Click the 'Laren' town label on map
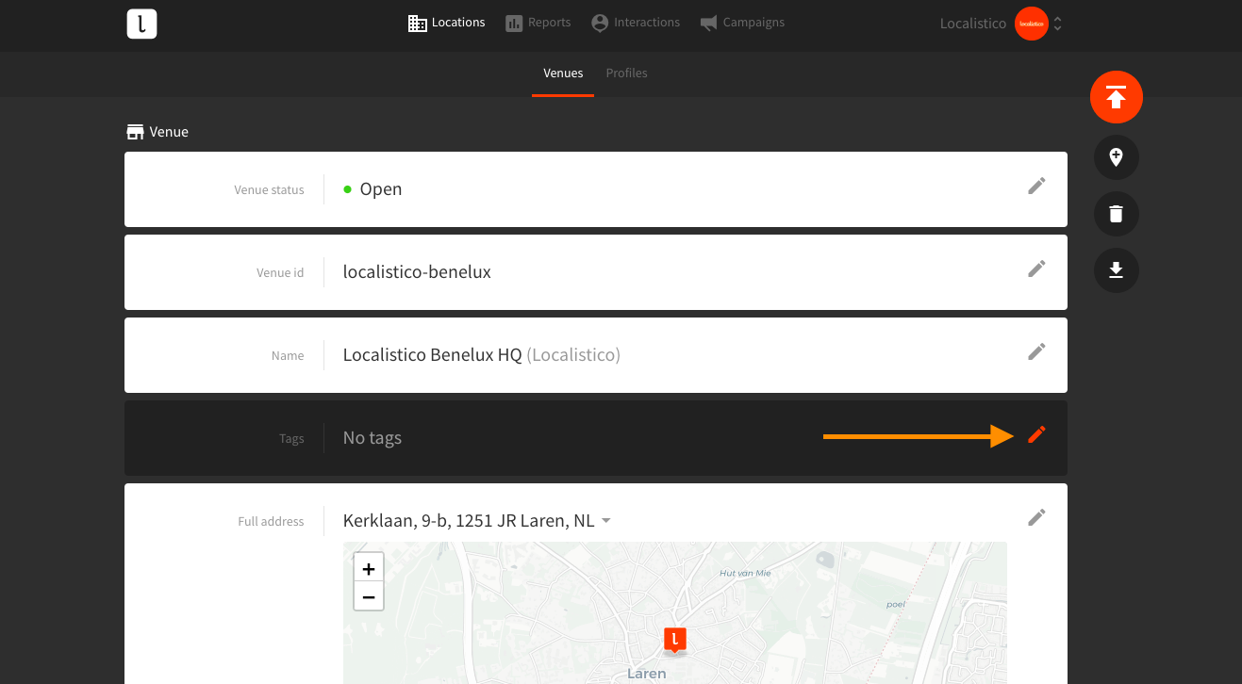The image size is (1242, 684). [x=647, y=674]
